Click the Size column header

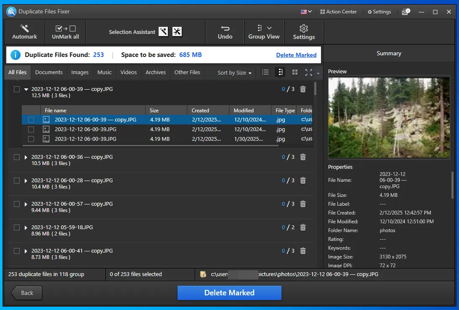pos(166,111)
